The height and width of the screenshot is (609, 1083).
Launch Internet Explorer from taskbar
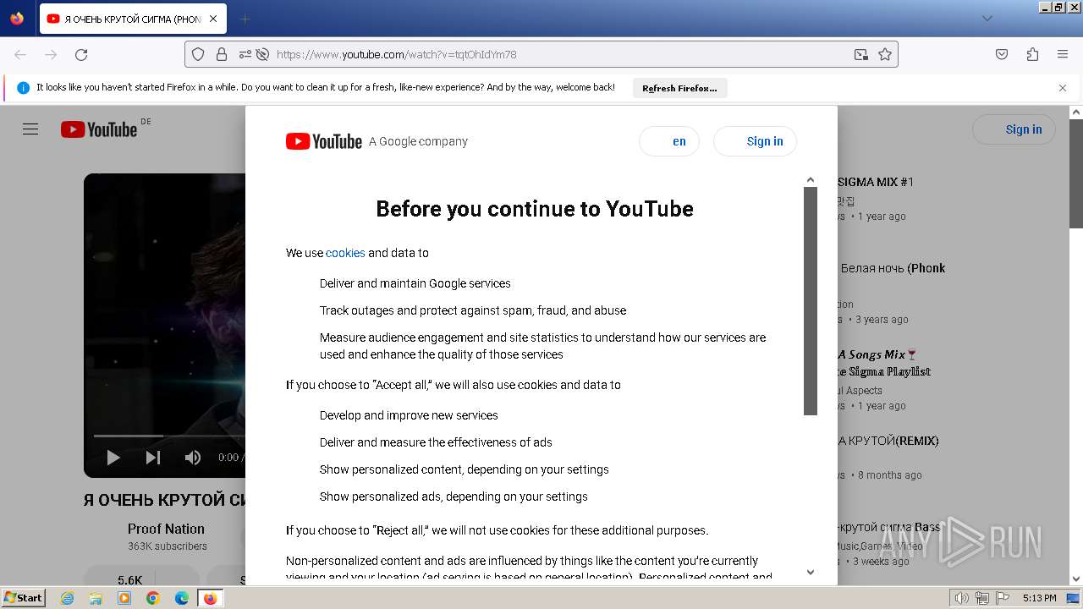[67, 598]
